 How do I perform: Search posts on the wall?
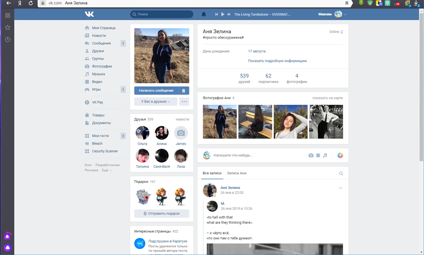point(341,174)
